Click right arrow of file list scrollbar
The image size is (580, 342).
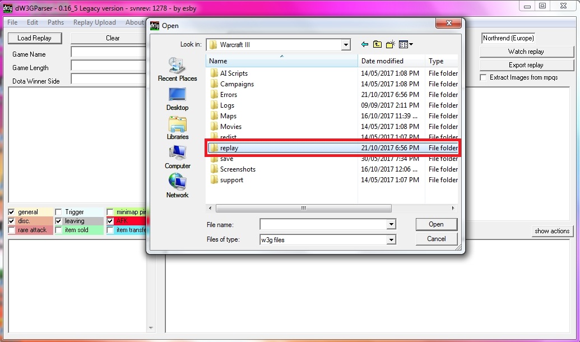[453, 209]
